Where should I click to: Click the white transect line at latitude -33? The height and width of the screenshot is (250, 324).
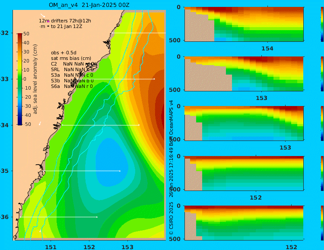[117, 79]
